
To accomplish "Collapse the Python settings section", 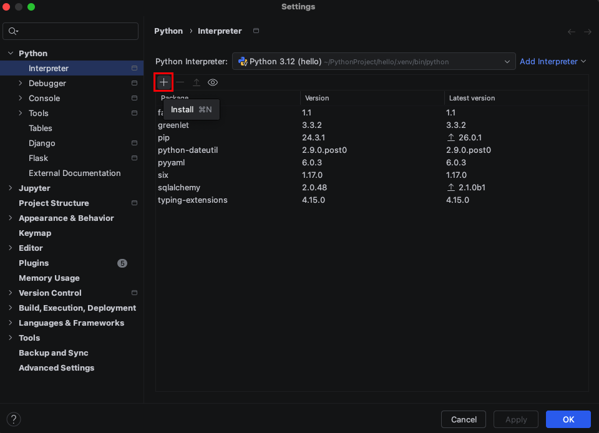I will coord(11,54).
